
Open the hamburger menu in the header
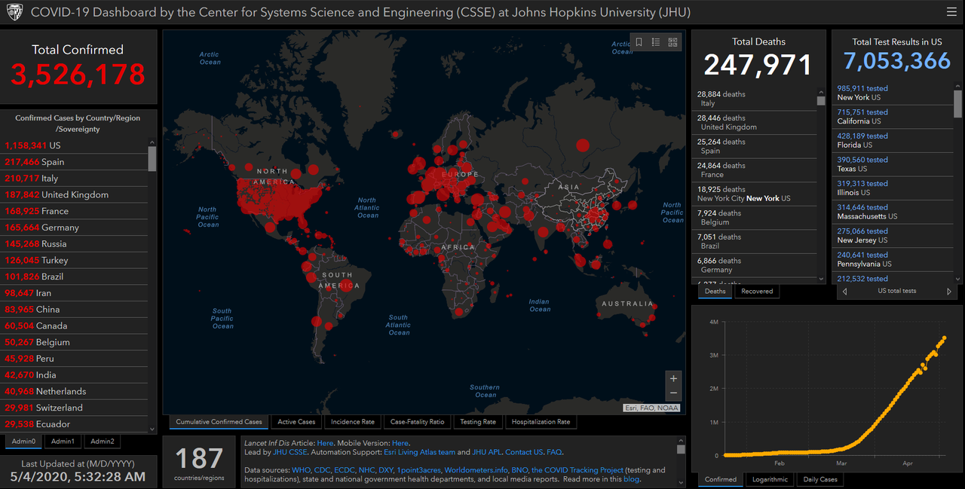click(951, 12)
